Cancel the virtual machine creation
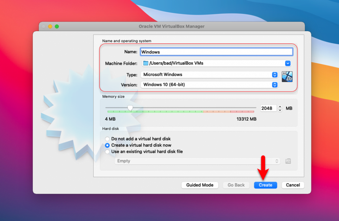 tap(293, 185)
